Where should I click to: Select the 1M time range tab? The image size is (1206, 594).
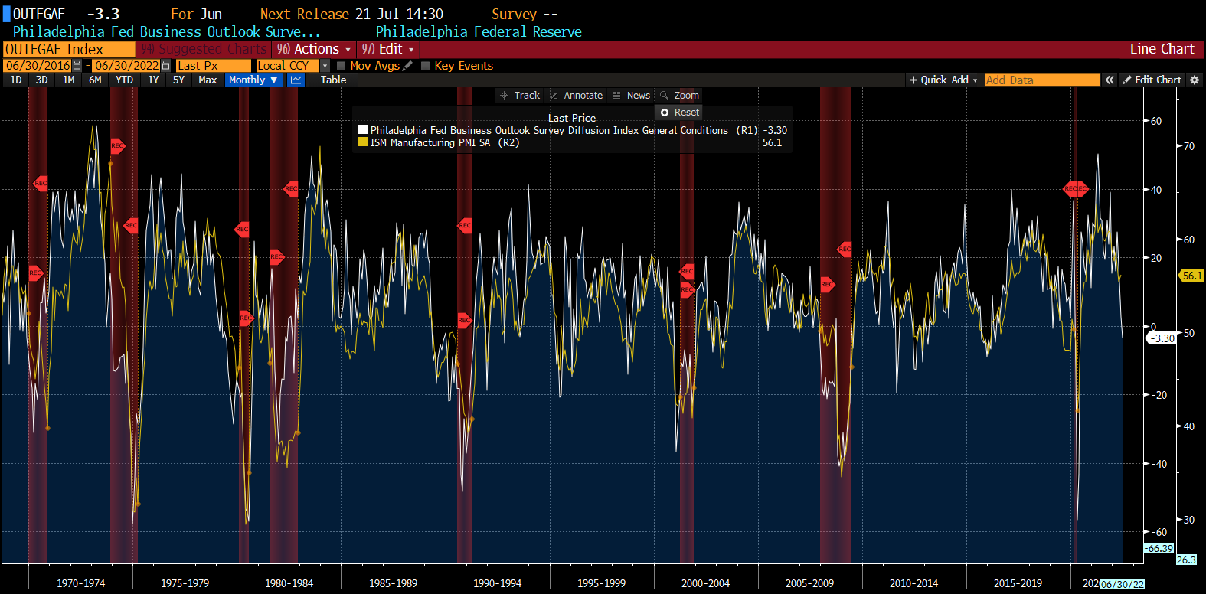click(x=68, y=80)
